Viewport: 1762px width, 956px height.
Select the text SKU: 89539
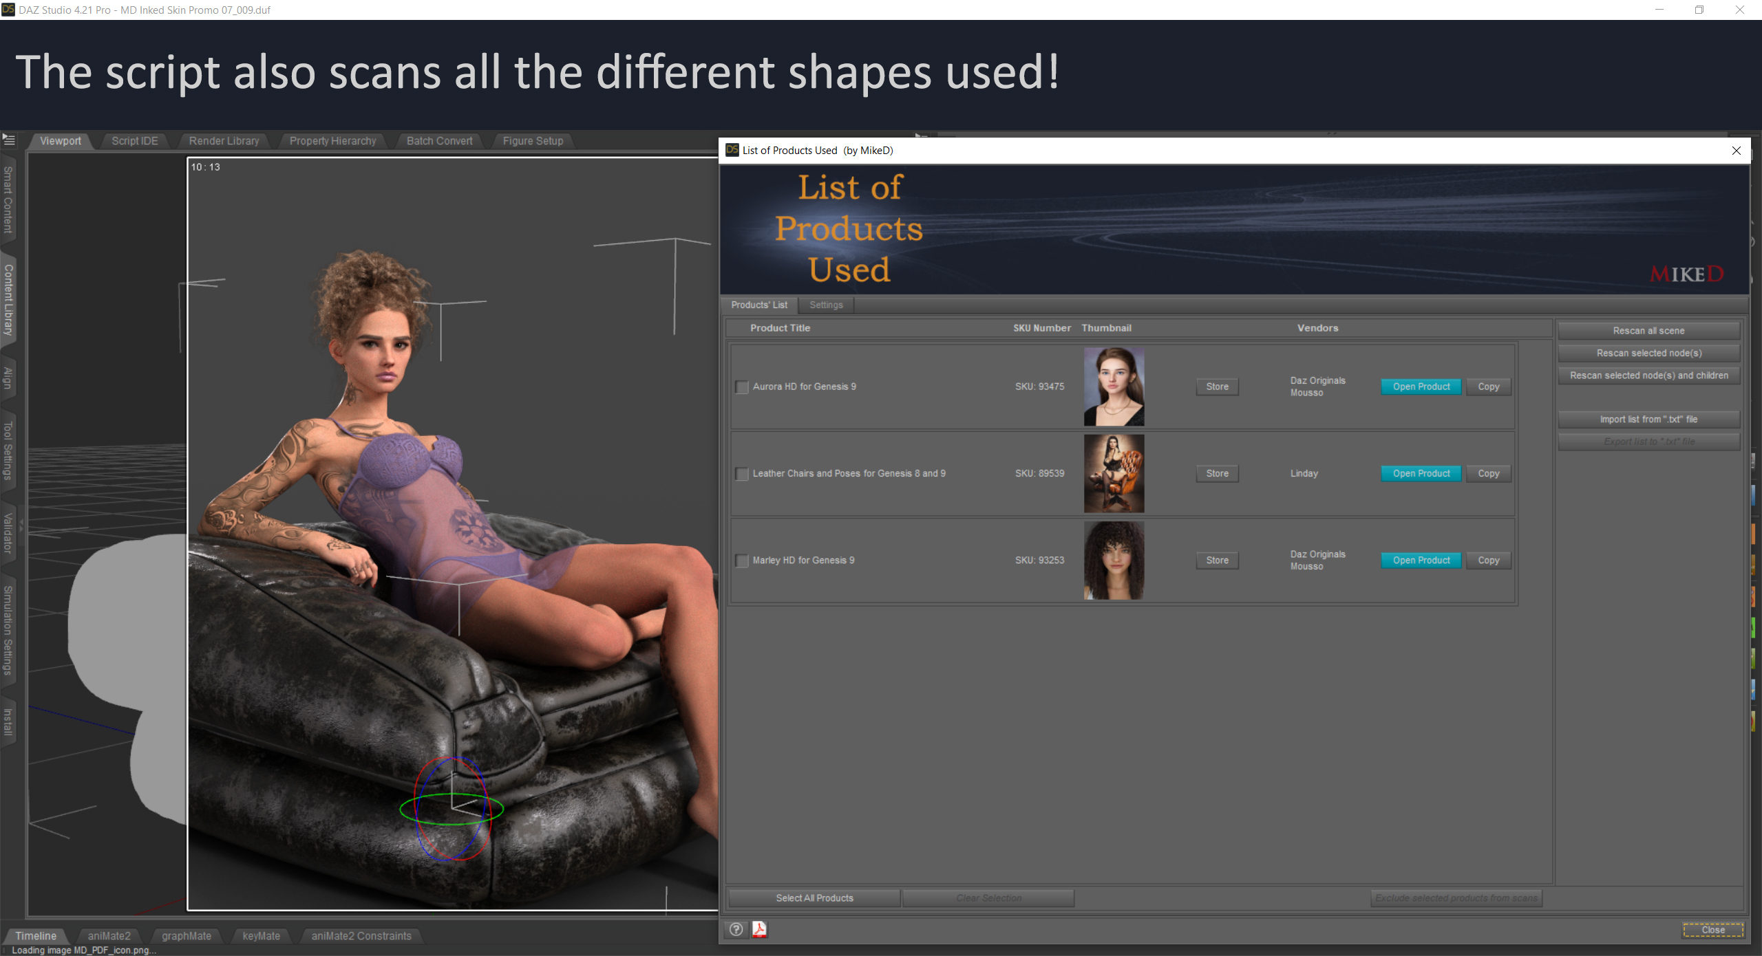point(1039,473)
